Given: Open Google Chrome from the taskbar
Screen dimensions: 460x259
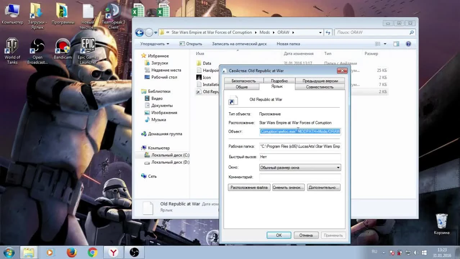Looking at the screenshot, I should pyautogui.click(x=93, y=252).
